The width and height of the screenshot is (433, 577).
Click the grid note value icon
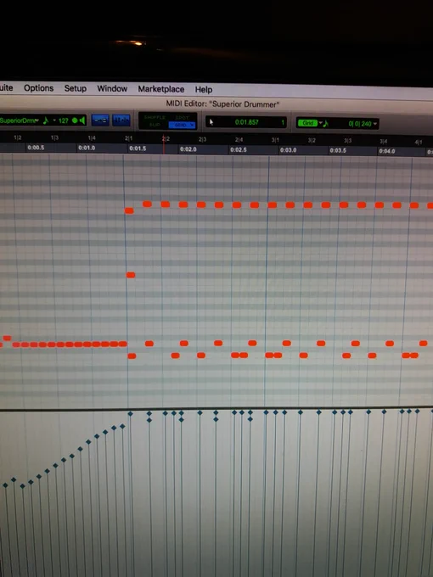tap(326, 124)
